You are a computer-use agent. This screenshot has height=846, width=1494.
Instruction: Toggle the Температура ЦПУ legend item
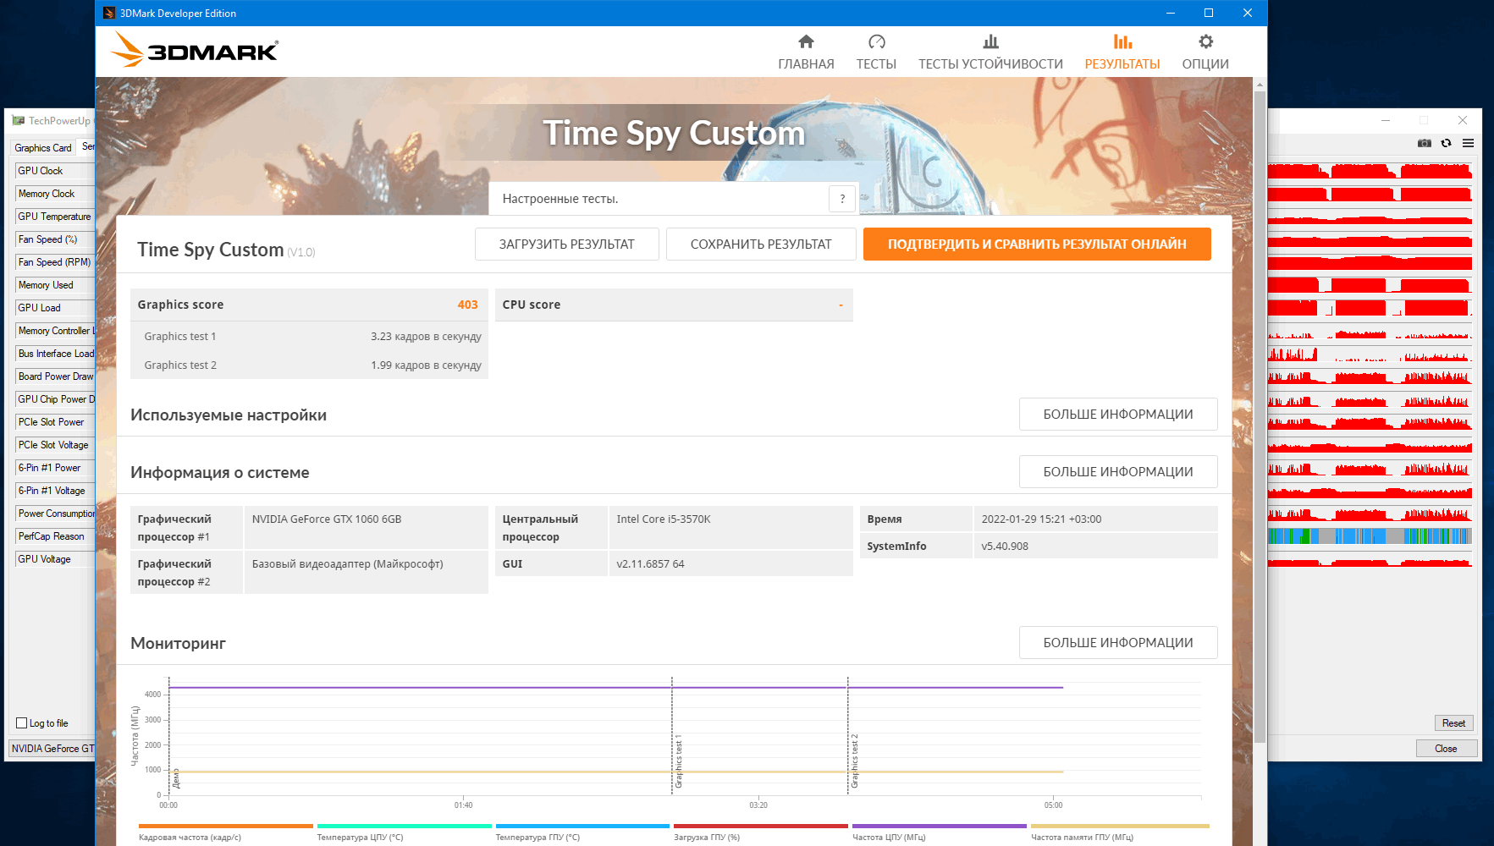[x=404, y=832]
